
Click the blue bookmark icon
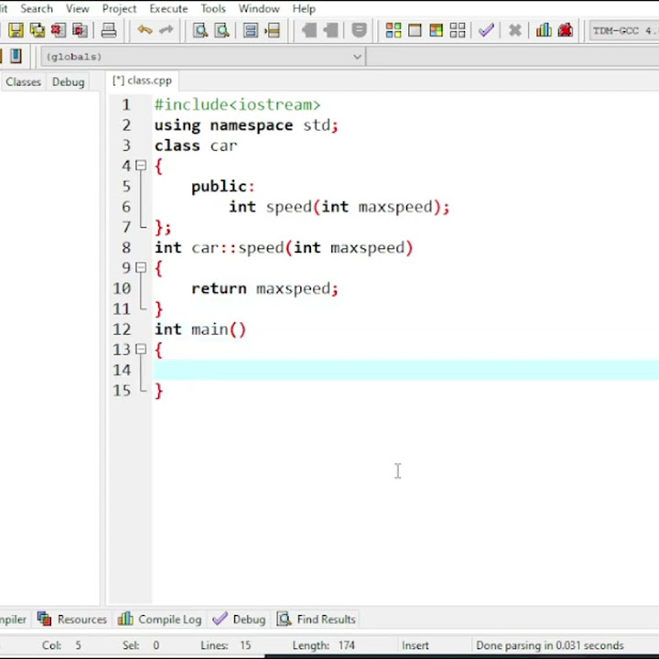click(x=16, y=56)
